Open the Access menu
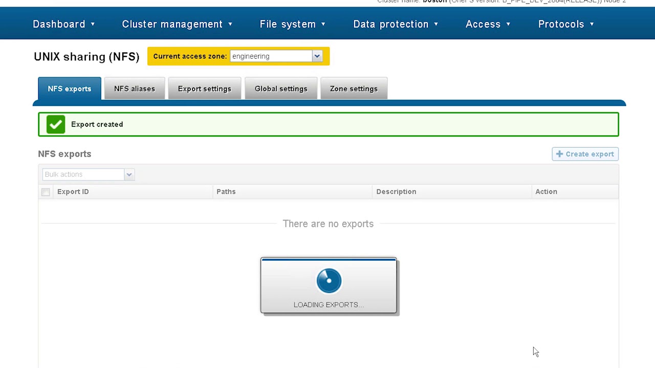Image resolution: width=655 pixels, height=368 pixels. point(488,24)
